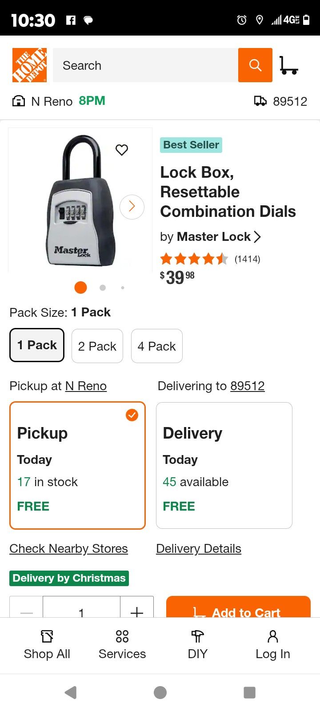Tap the orange search magnifier icon
Image resolution: width=320 pixels, height=711 pixels.
255,65
